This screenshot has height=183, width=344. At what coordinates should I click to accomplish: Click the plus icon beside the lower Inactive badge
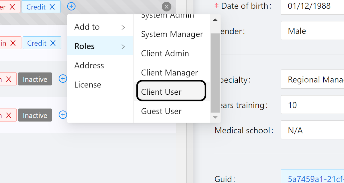tap(63, 115)
